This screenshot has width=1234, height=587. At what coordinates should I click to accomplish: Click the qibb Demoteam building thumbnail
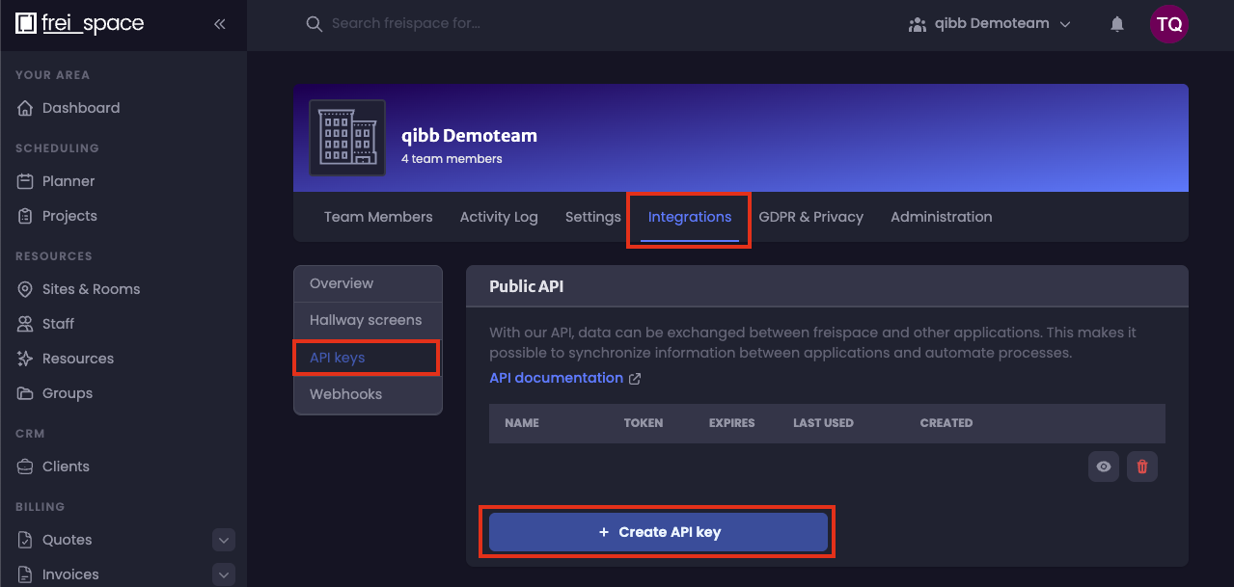point(347,138)
